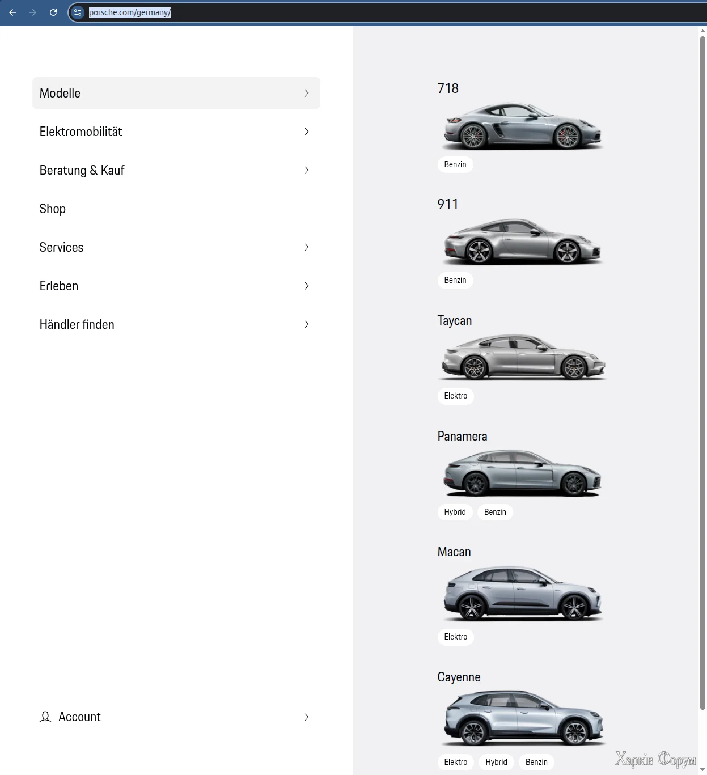707x775 pixels.
Task: Click Hybrid tag under Cayenne
Action: coord(496,762)
